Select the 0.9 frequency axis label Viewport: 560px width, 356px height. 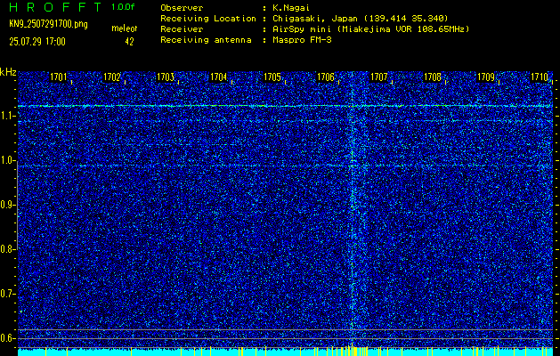tap(6, 205)
